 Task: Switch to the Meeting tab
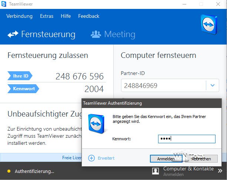click(113, 35)
